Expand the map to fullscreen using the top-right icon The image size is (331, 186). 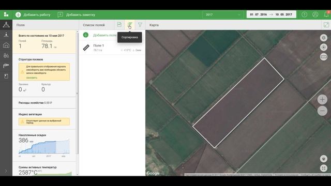coord(326,25)
